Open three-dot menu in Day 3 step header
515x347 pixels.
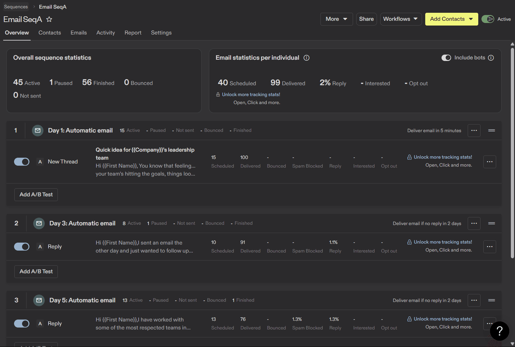click(x=474, y=223)
